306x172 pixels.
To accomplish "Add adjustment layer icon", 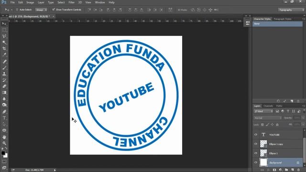I will (281, 170).
